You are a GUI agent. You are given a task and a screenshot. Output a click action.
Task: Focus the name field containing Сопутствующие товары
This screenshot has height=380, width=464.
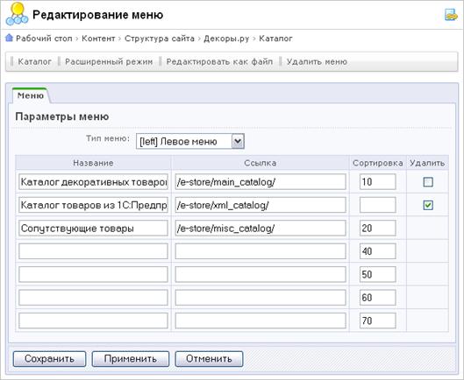[x=93, y=229]
